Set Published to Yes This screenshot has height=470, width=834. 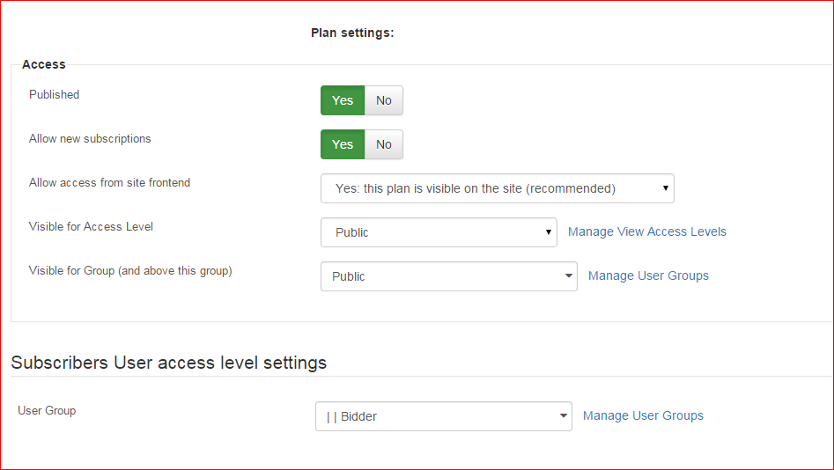[343, 100]
